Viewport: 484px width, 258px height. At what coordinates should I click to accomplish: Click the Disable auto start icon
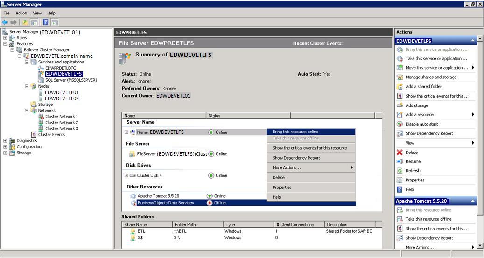point(400,124)
